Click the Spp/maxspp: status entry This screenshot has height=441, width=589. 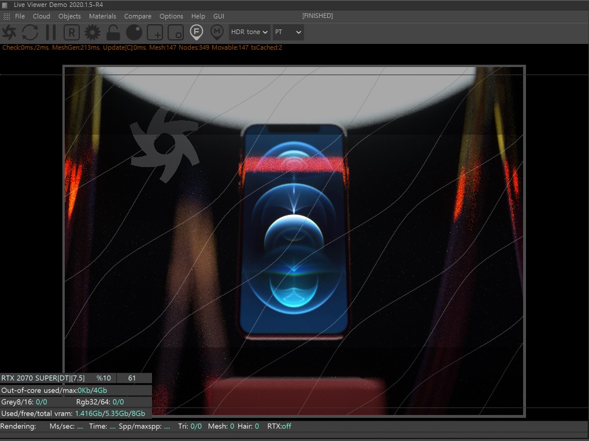point(145,427)
